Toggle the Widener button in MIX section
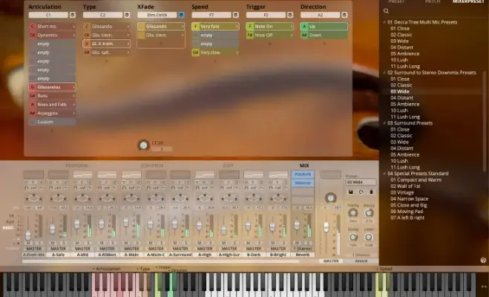The image size is (489, 297). [303, 182]
